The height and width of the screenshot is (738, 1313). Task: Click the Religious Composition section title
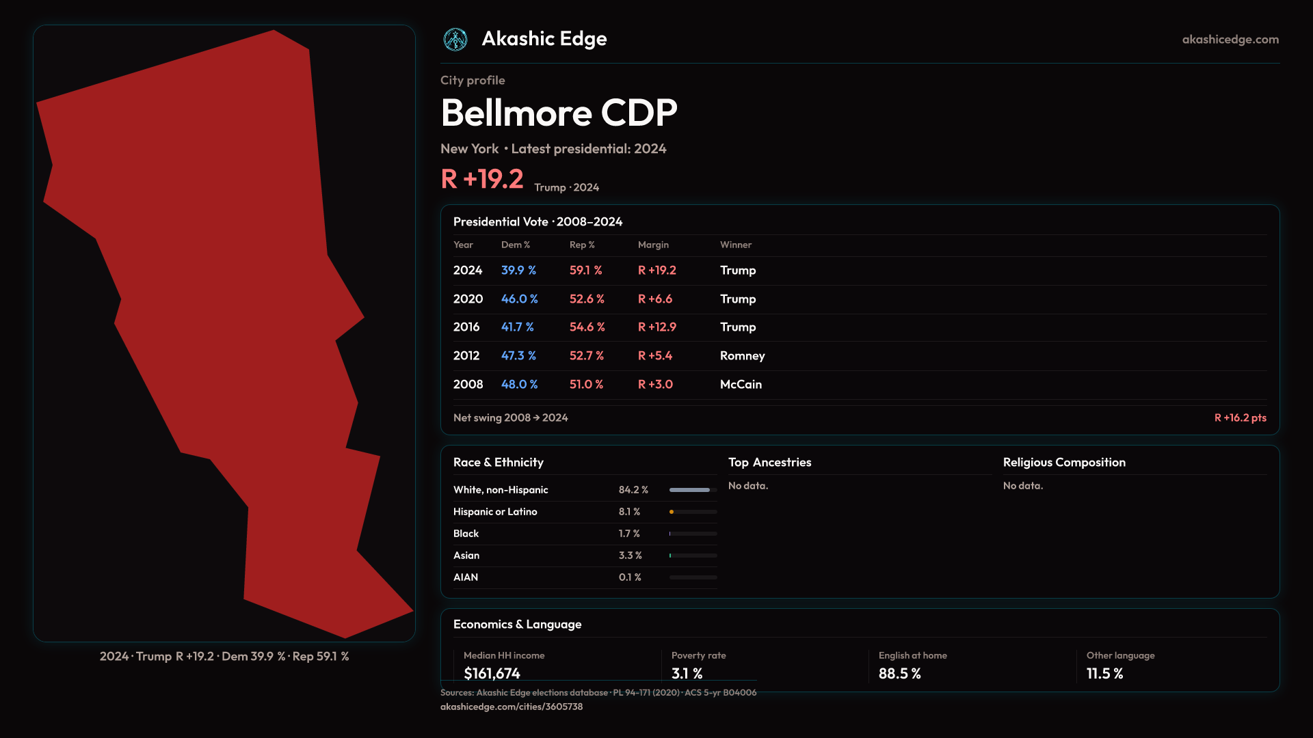[x=1063, y=463]
